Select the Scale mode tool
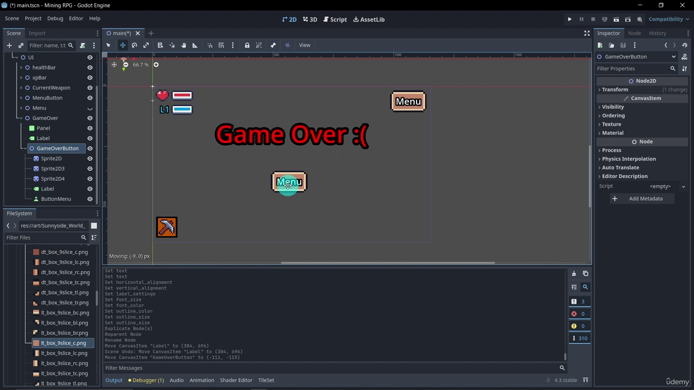This screenshot has height=390, width=694. [146, 45]
